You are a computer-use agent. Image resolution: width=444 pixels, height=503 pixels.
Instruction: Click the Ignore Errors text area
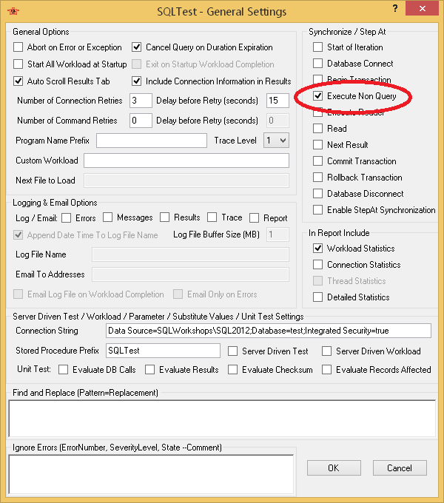coord(151,474)
